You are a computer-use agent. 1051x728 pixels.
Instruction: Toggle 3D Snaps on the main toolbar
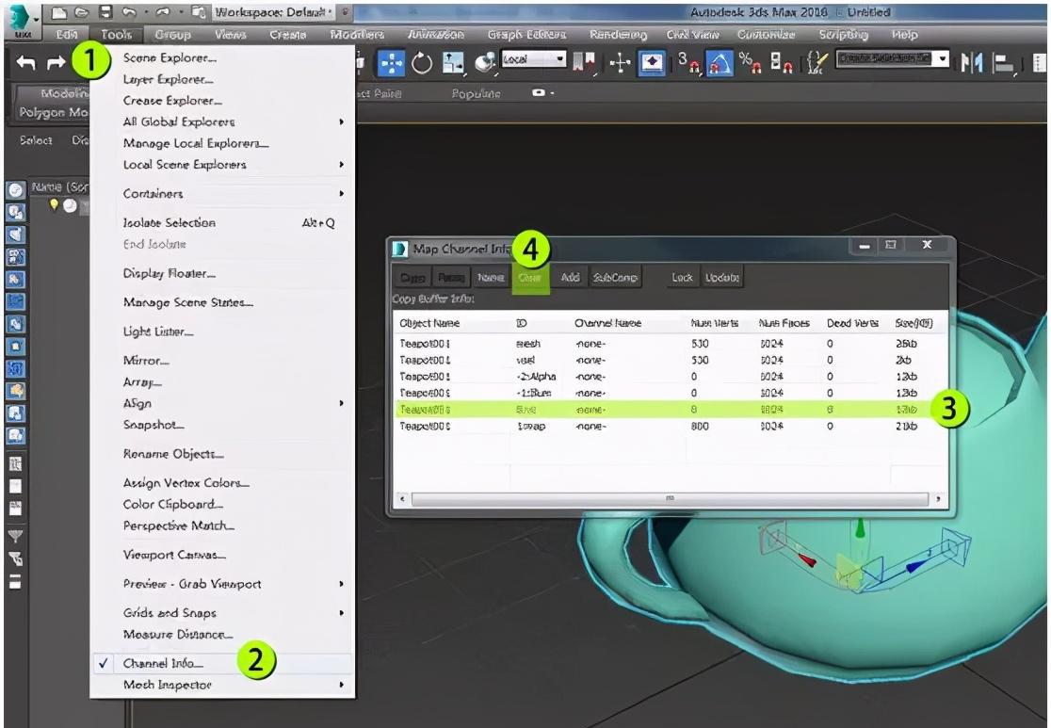pos(688,63)
